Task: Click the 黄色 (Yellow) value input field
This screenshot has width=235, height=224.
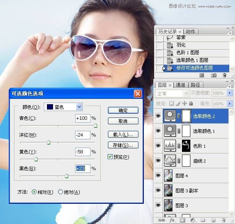Action: pos(82,151)
